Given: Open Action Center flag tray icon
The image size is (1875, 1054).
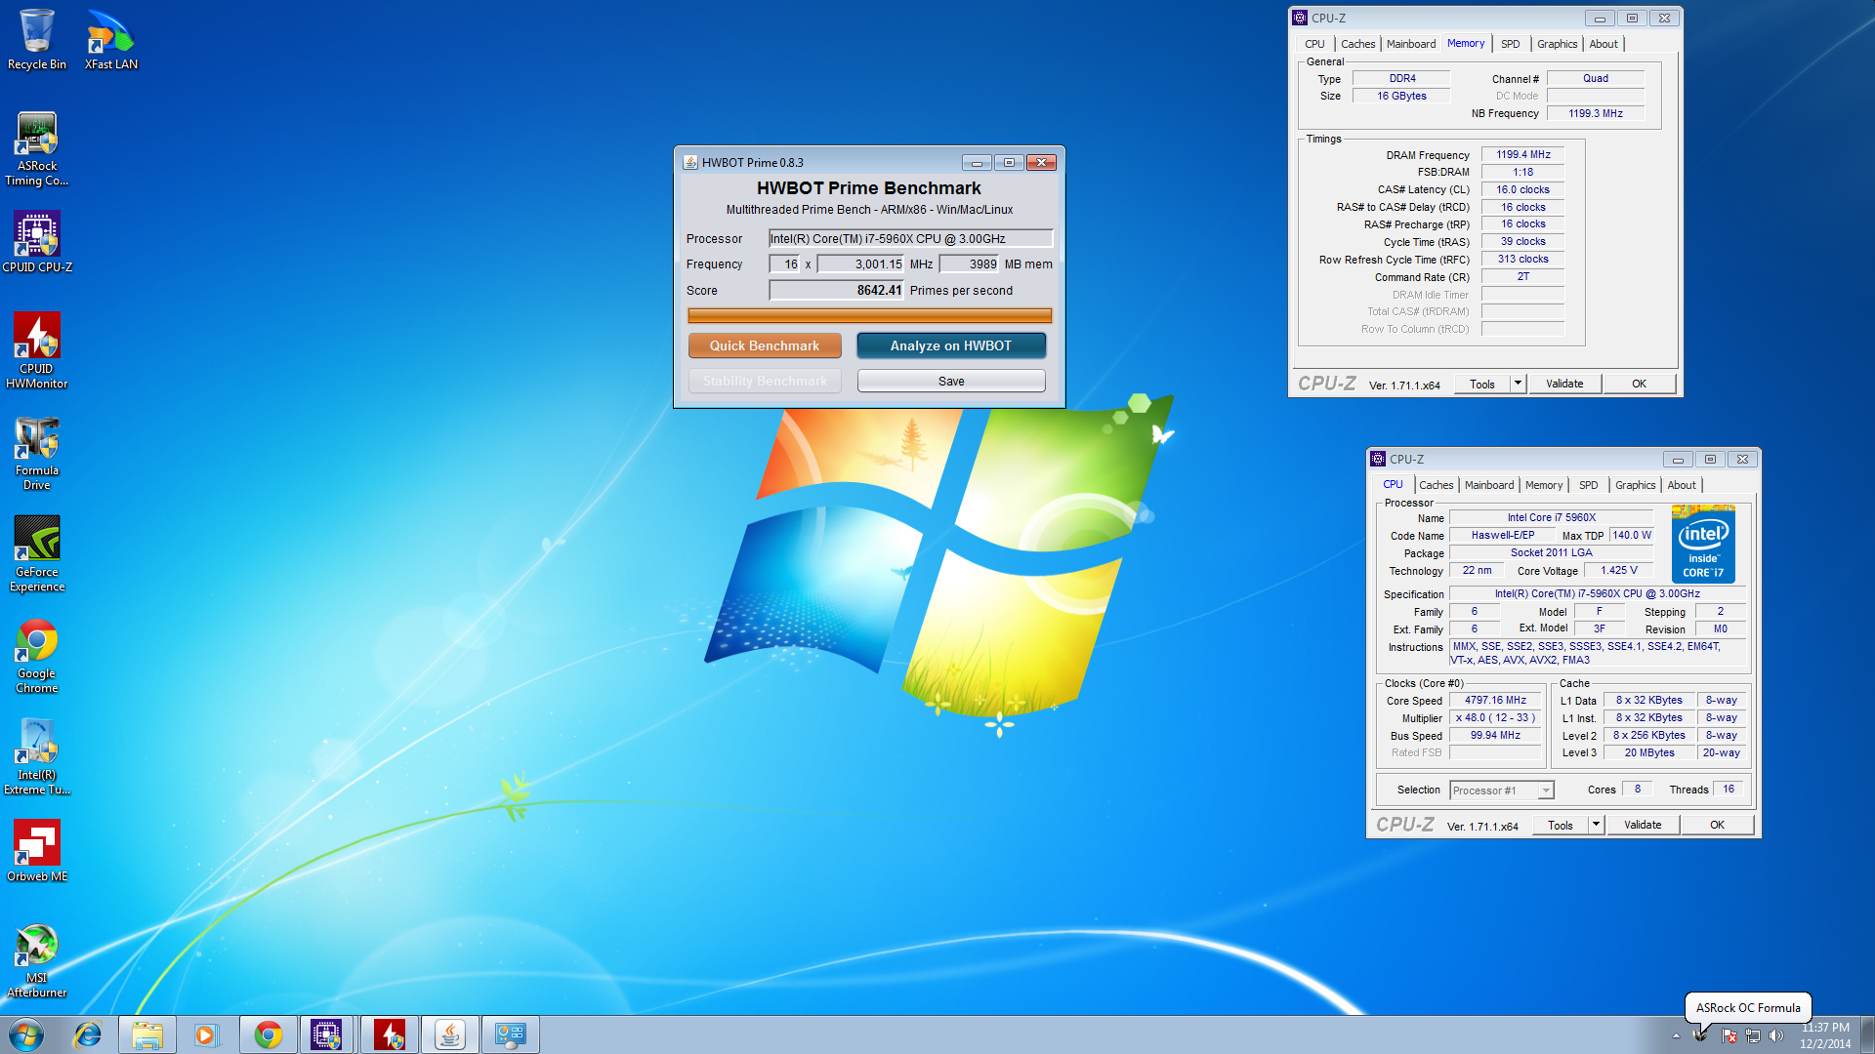Looking at the screenshot, I should [1729, 1035].
